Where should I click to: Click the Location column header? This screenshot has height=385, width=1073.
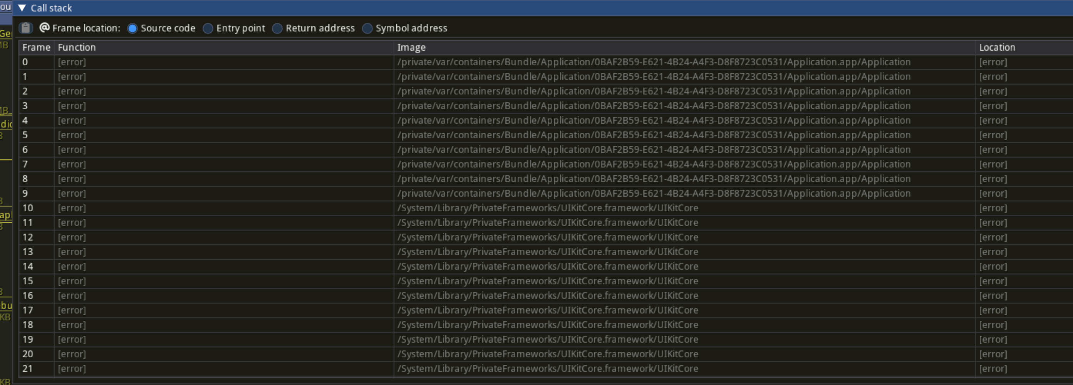pos(1024,47)
